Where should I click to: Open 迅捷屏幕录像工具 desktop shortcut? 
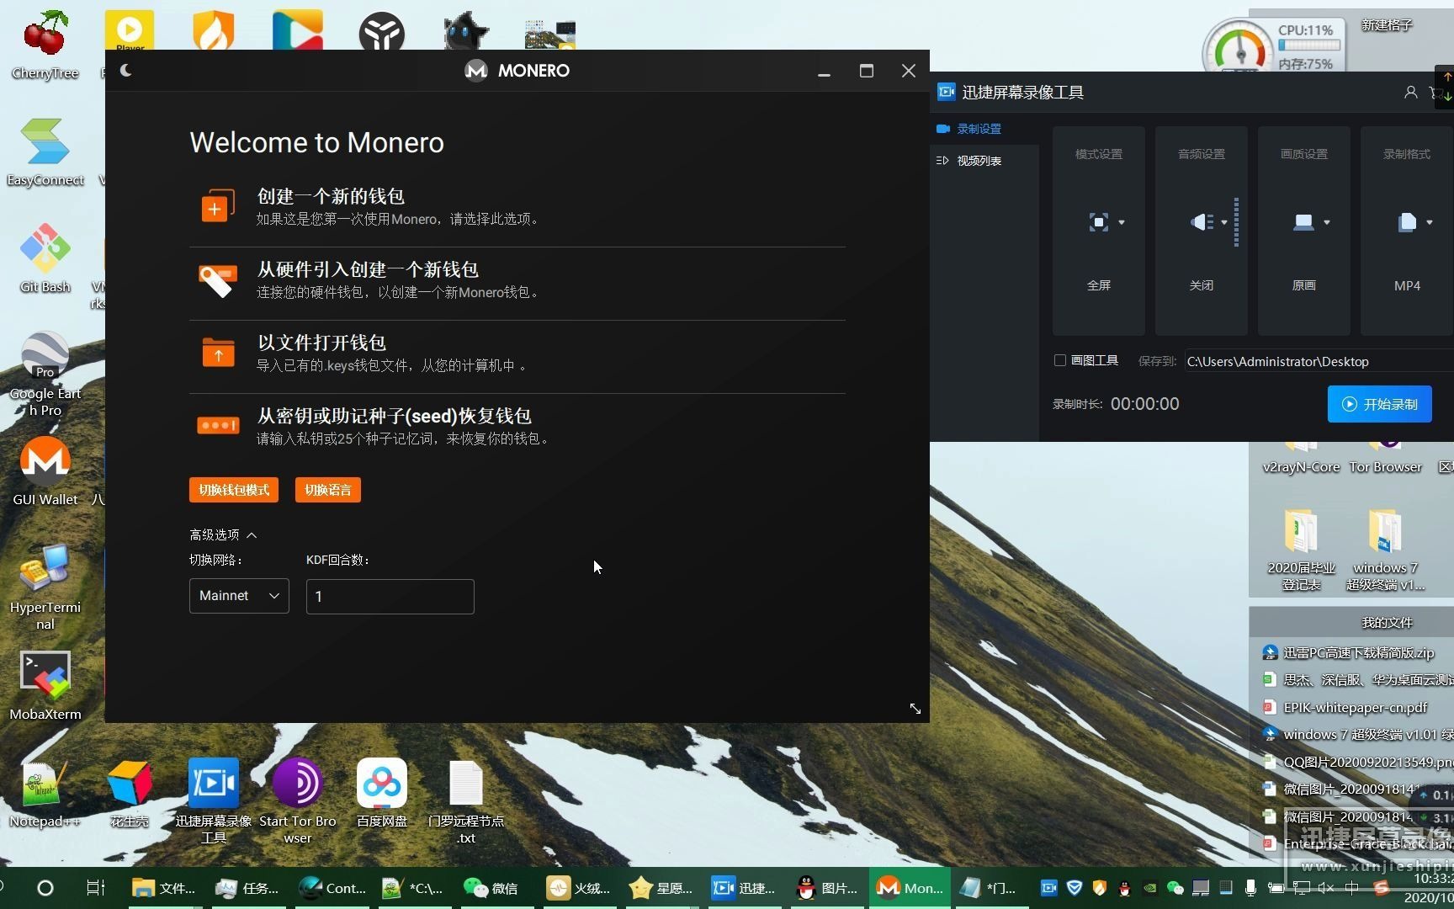point(214,800)
